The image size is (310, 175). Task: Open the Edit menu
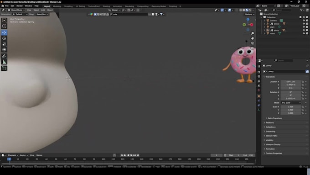(x=12, y=6)
